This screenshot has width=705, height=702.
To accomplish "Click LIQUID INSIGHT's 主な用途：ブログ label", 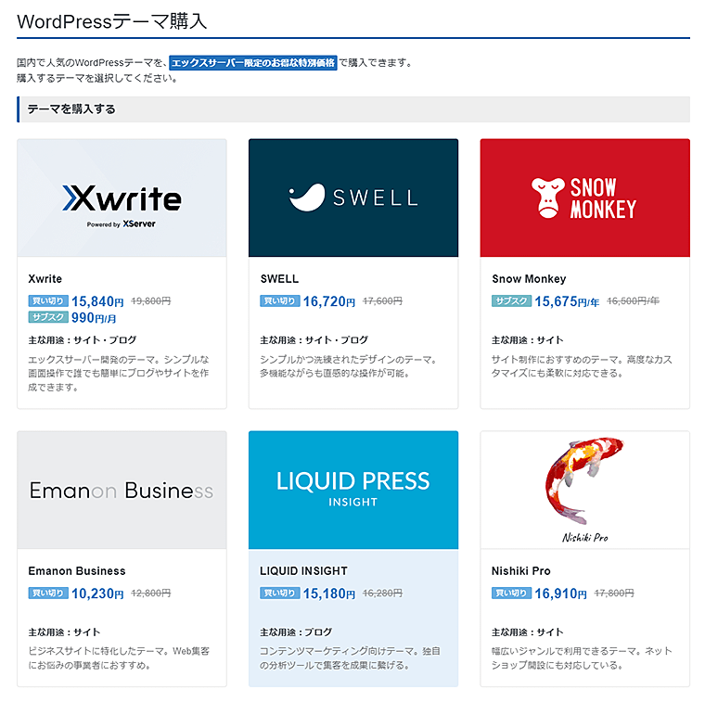I will pos(296,632).
